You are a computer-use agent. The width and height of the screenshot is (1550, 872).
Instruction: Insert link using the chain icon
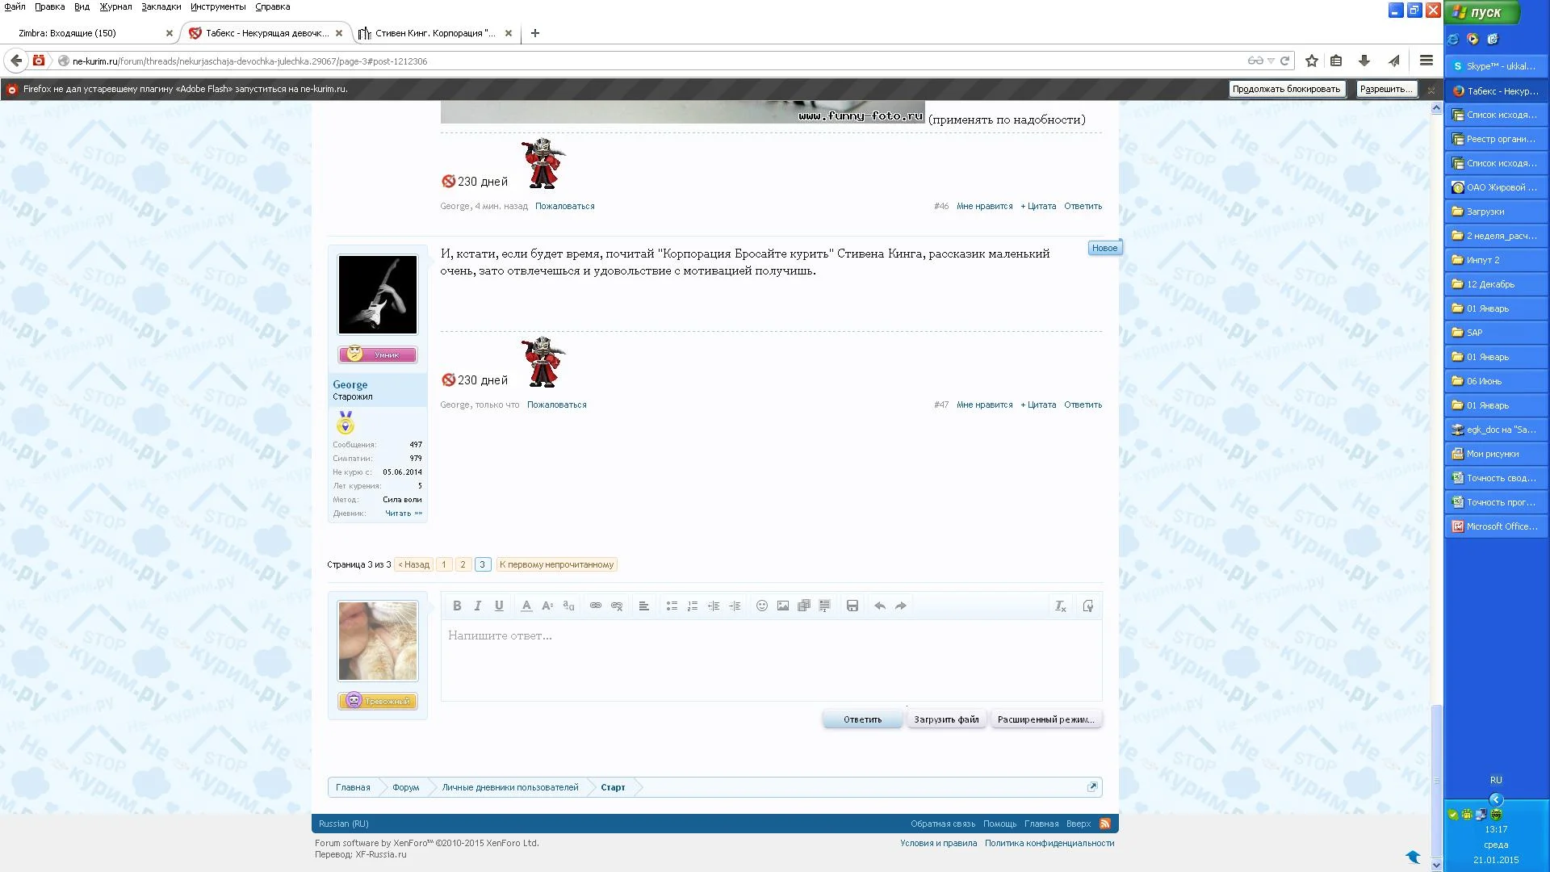pyautogui.click(x=596, y=606)
